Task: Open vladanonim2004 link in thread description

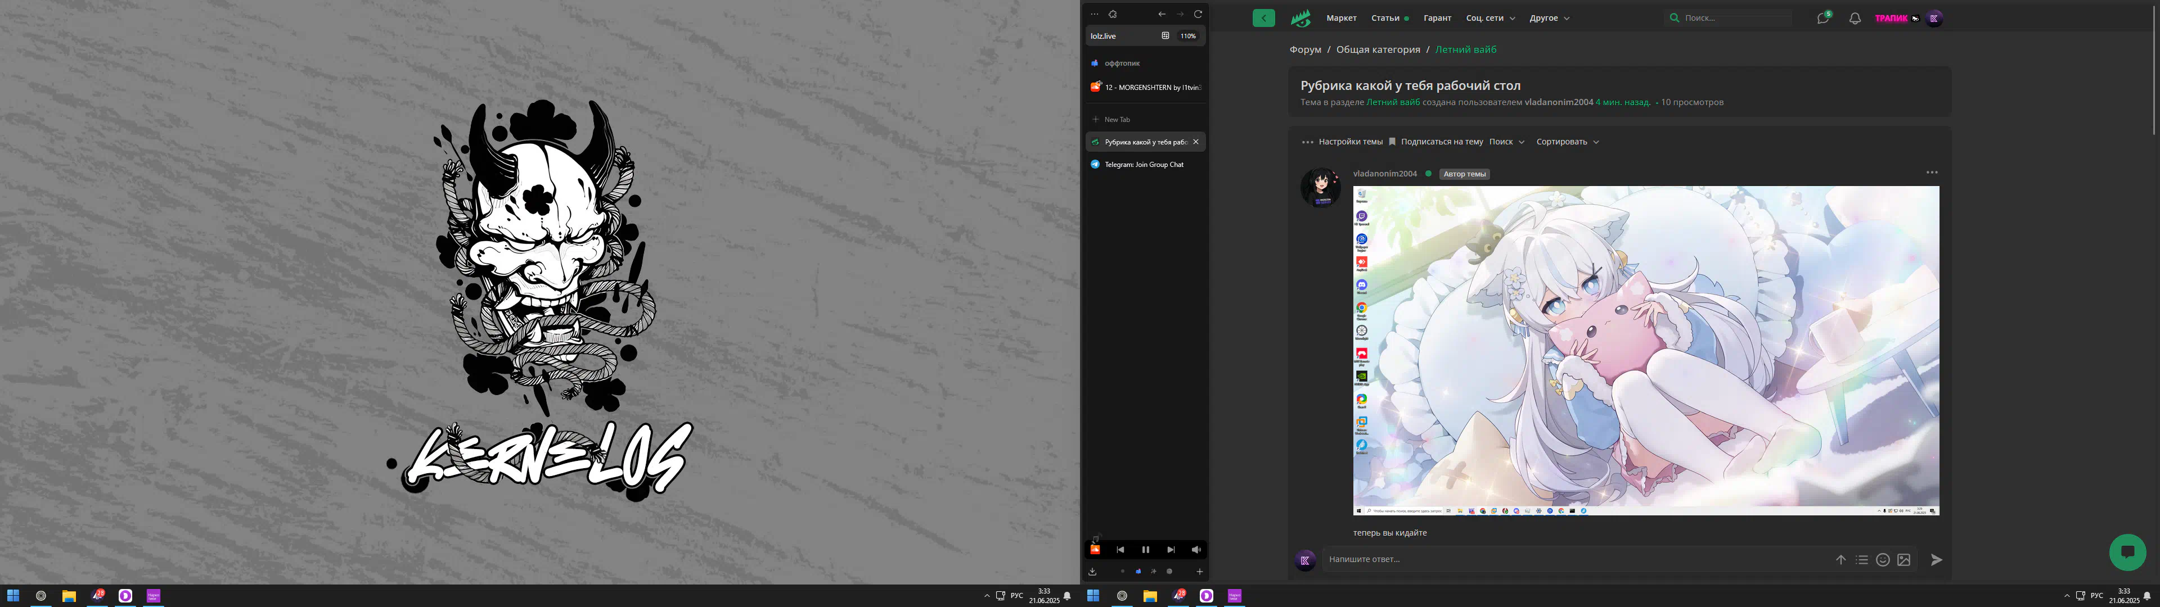Action: coord(1558,102)
